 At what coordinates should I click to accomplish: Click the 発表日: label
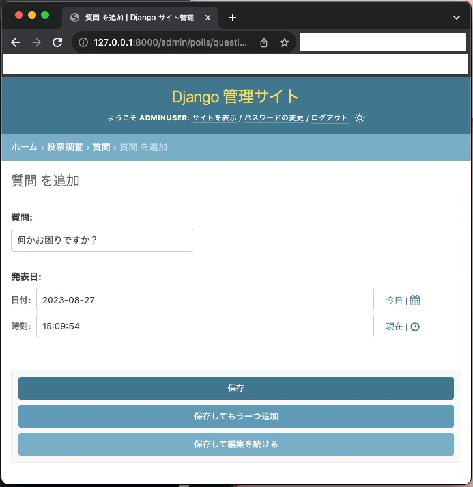(27, 277)
